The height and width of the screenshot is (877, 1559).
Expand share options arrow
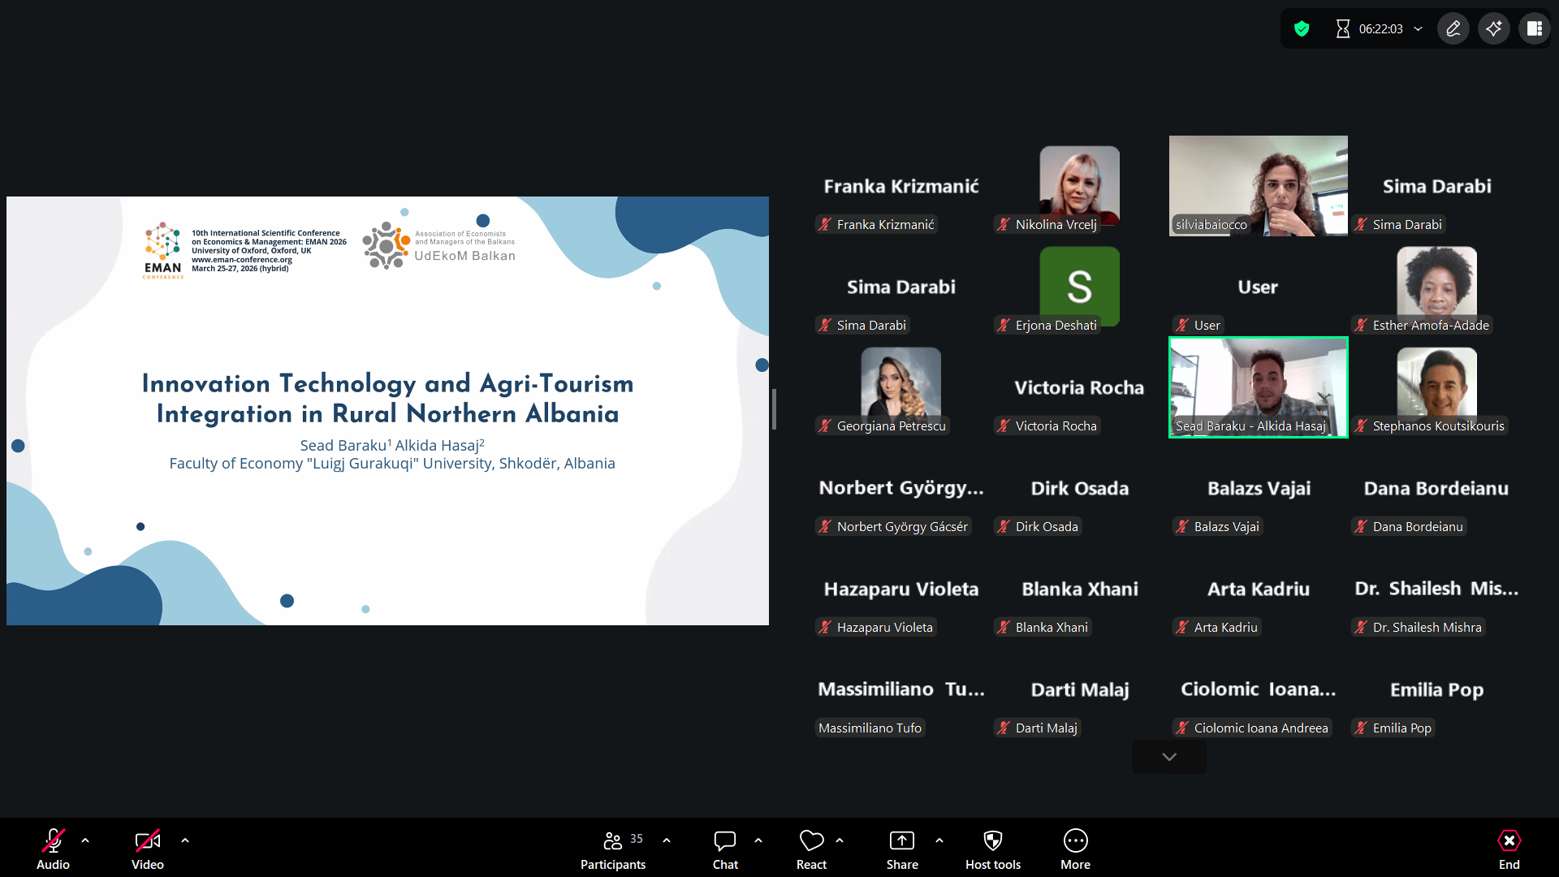(x=939, y=840)
